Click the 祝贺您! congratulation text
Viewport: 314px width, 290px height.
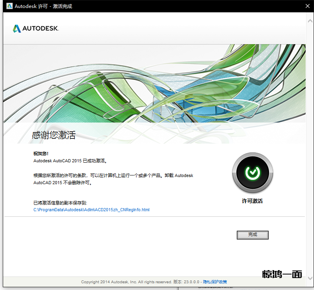[41, 154]
